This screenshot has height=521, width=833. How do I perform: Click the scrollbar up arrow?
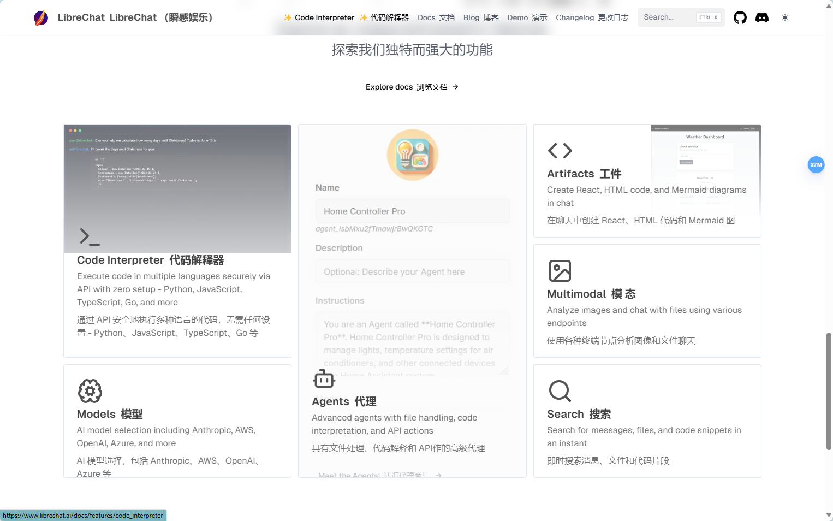pos(829,6)
